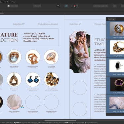Open the Window menu
This screenshot has height=124, width=124.
[x=7, y=2]
